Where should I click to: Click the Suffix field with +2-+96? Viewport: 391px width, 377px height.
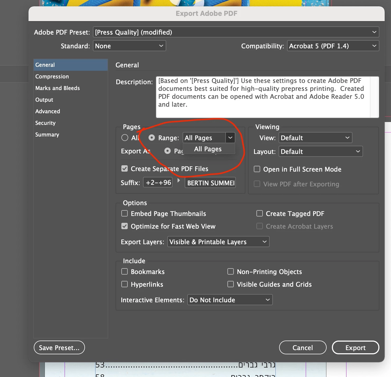pyautogui.click(x=158, y=182)
